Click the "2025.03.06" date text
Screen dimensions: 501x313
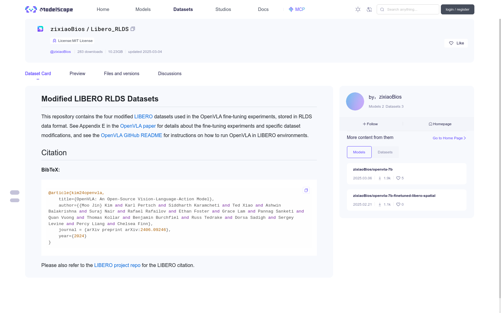click(x=362, y=178)
